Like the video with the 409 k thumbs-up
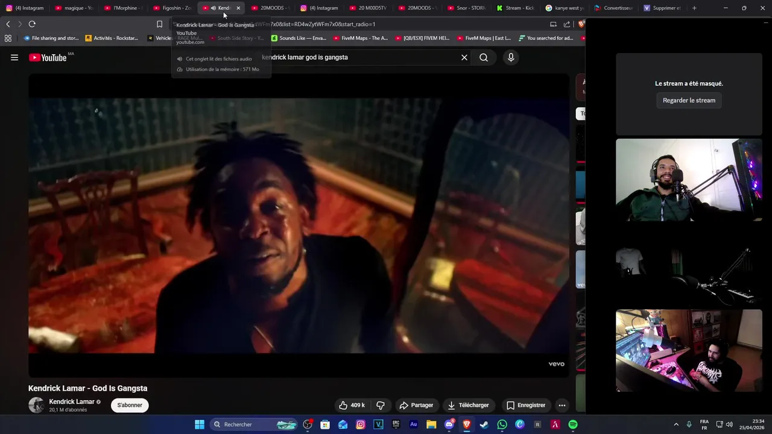This screenshot has height=434, width=772. point(353,405)
